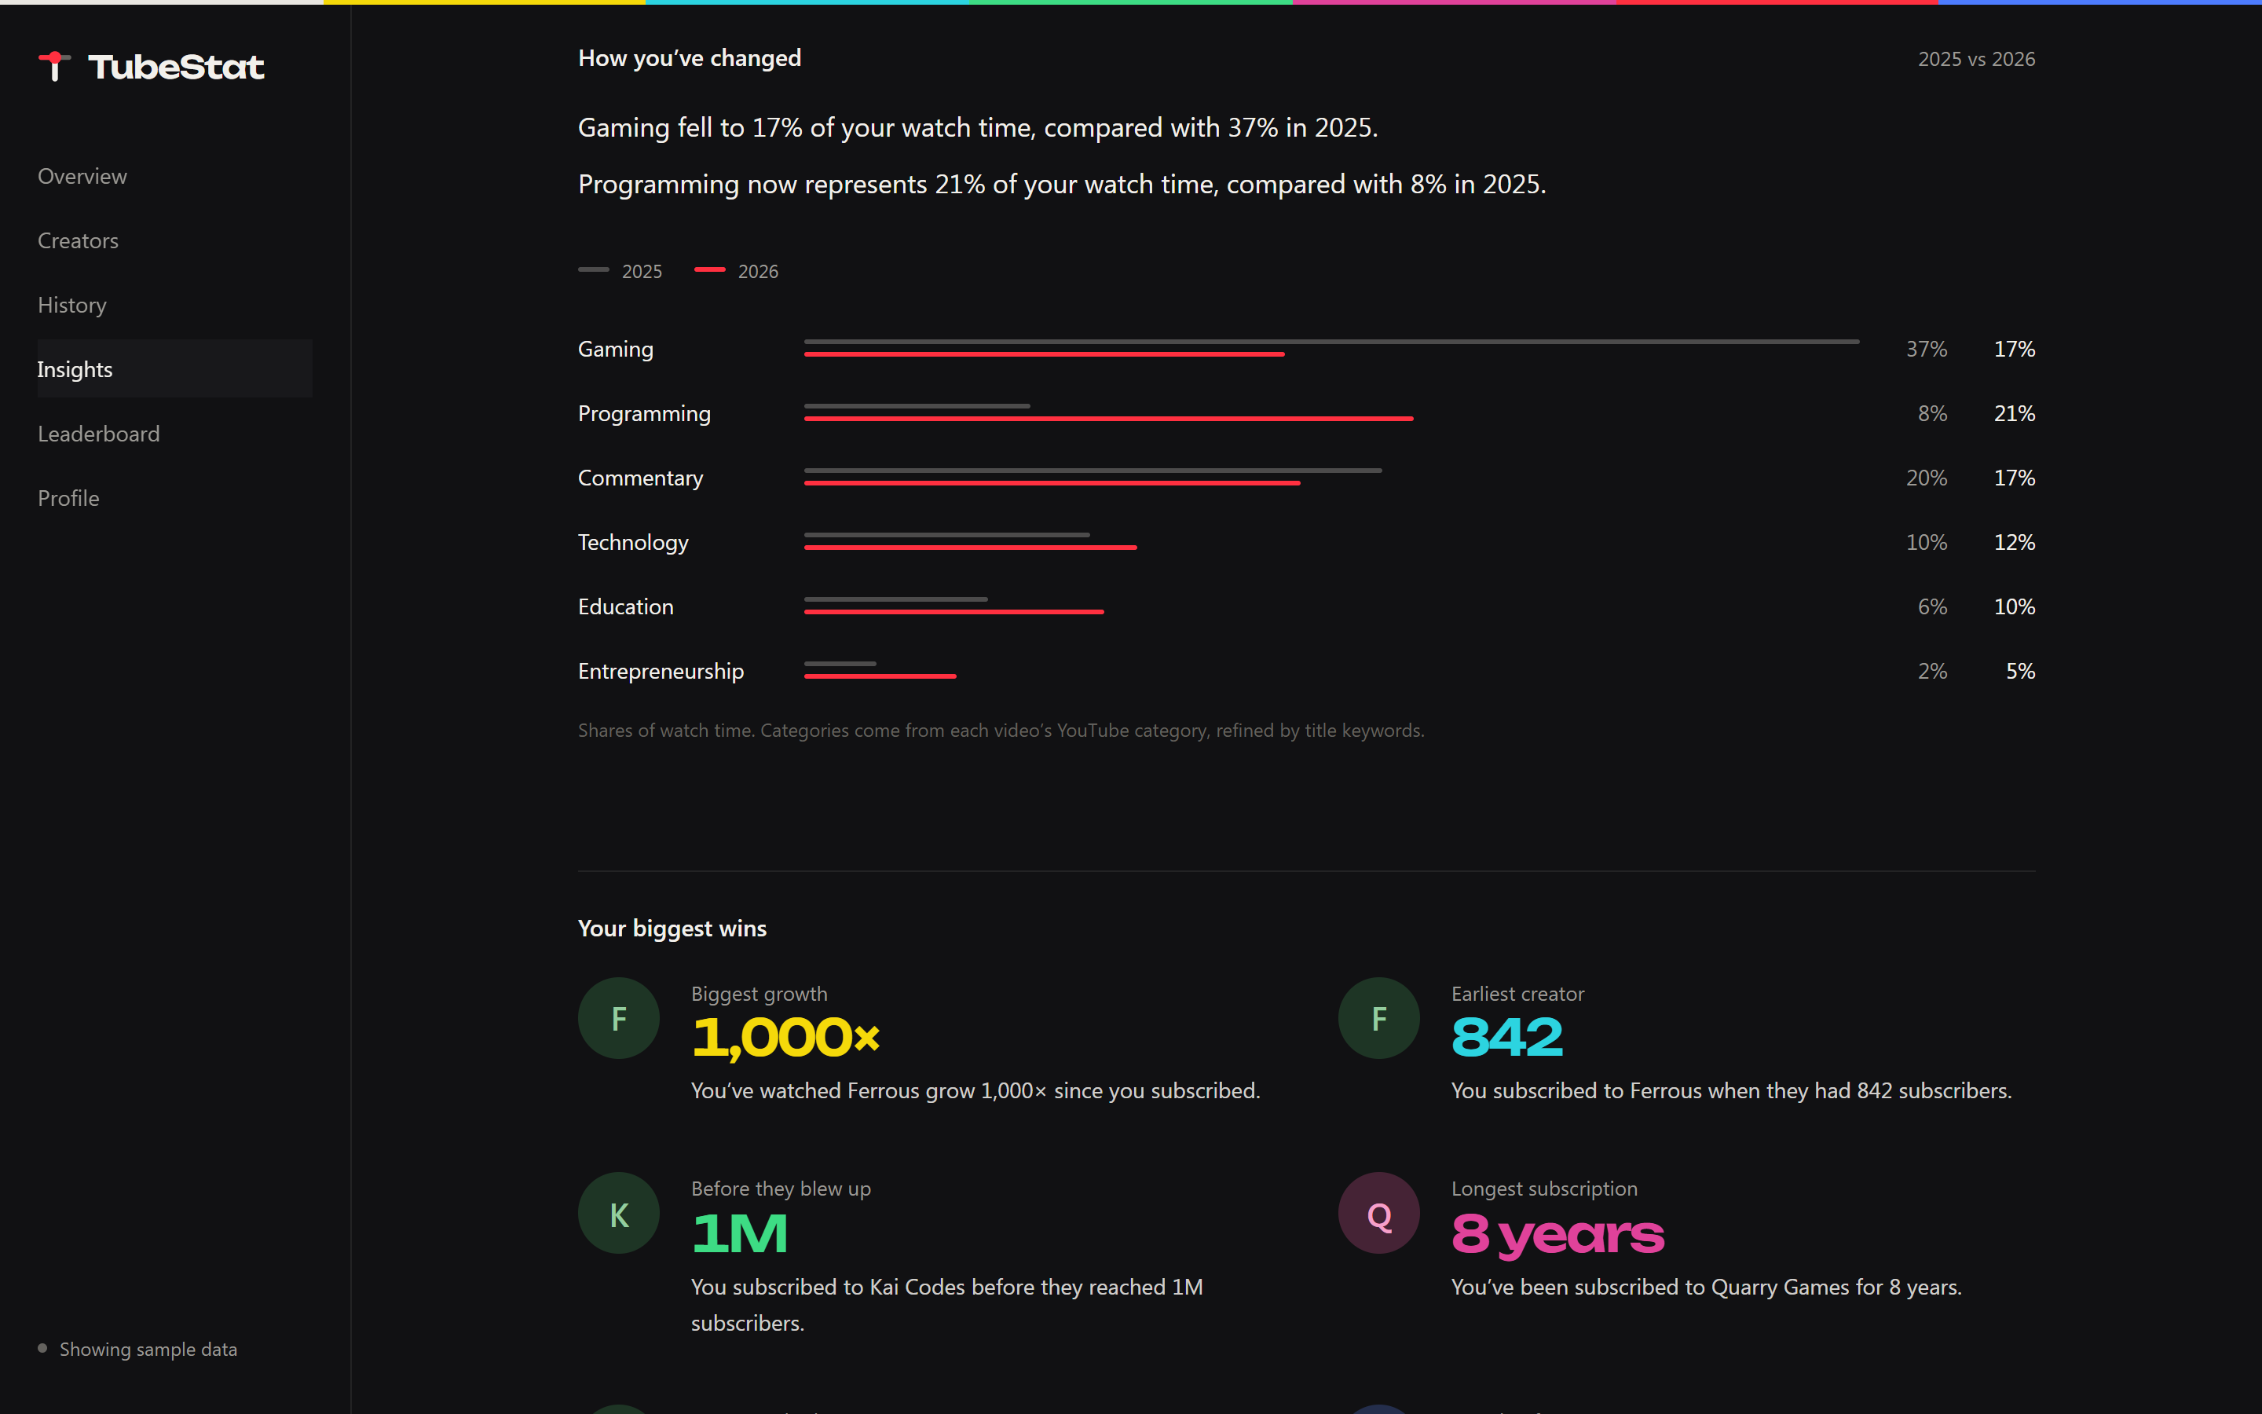Open History from the sidebar
This screenshot has width=2262, height=1414.
click(72, 305)
